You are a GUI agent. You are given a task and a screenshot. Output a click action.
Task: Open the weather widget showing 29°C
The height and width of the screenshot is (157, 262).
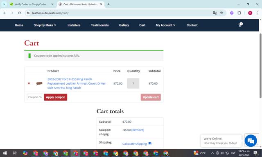200,153
